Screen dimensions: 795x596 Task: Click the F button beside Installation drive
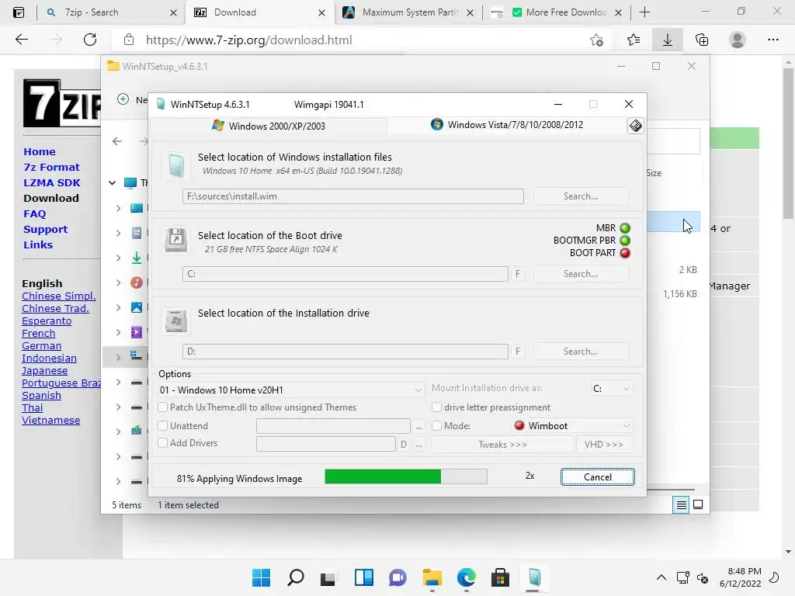pos(518,352)
